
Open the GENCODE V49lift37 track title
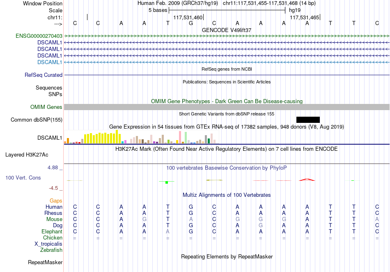[x=227, y=30]
